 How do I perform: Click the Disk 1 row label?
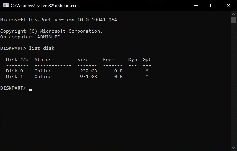[x=15, y=76]
